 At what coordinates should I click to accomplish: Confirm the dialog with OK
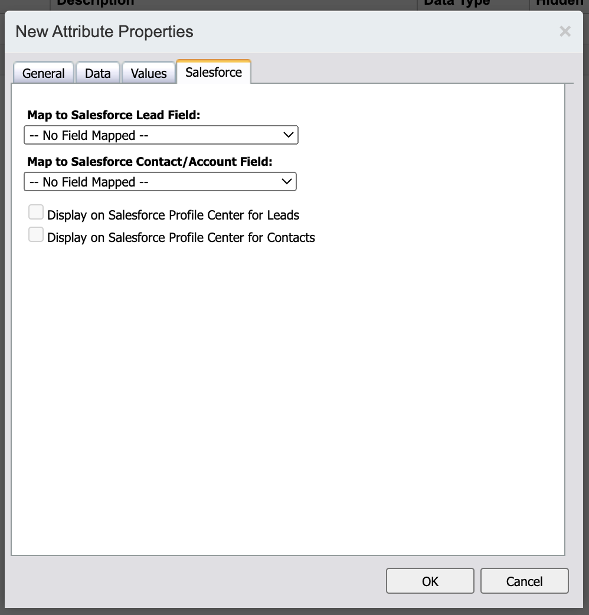430,580
